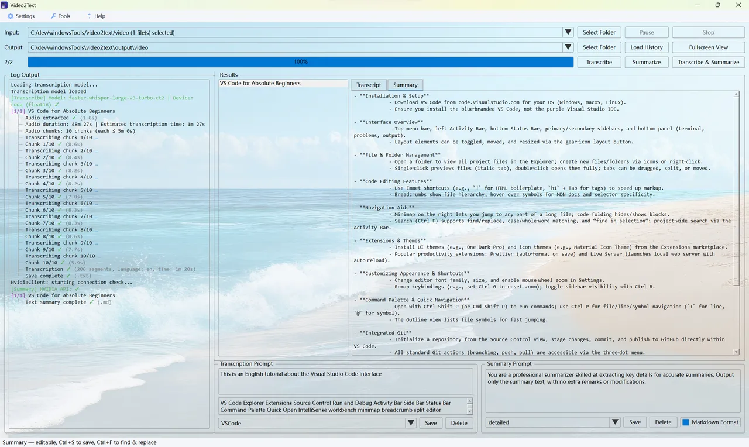Switch to the Transcript tab

(369, 85)
